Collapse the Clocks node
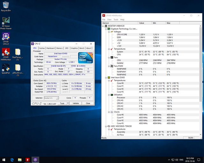 109,112
